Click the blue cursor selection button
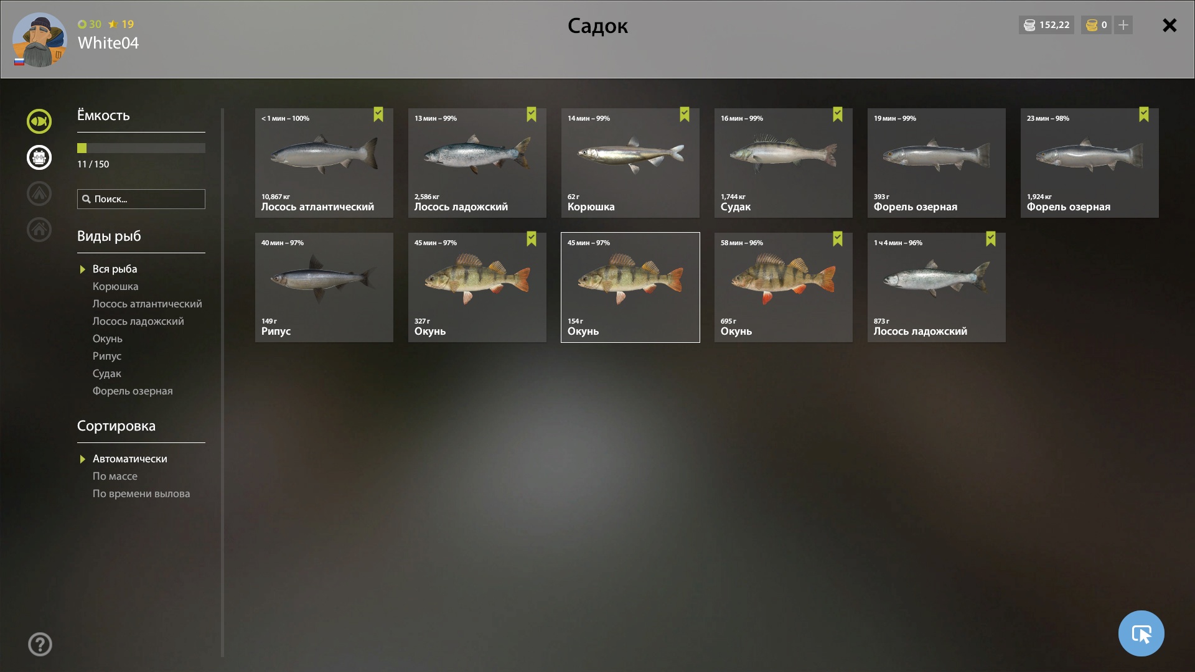The width and height of the screenshot is (1195, 672). click(1141, 633)
